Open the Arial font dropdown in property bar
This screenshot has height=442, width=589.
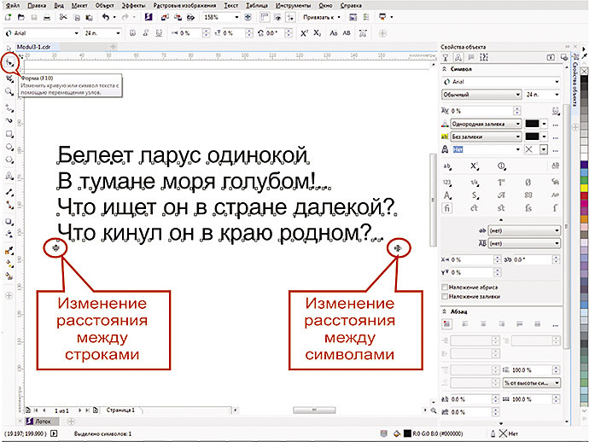click(x=74, y=33)
